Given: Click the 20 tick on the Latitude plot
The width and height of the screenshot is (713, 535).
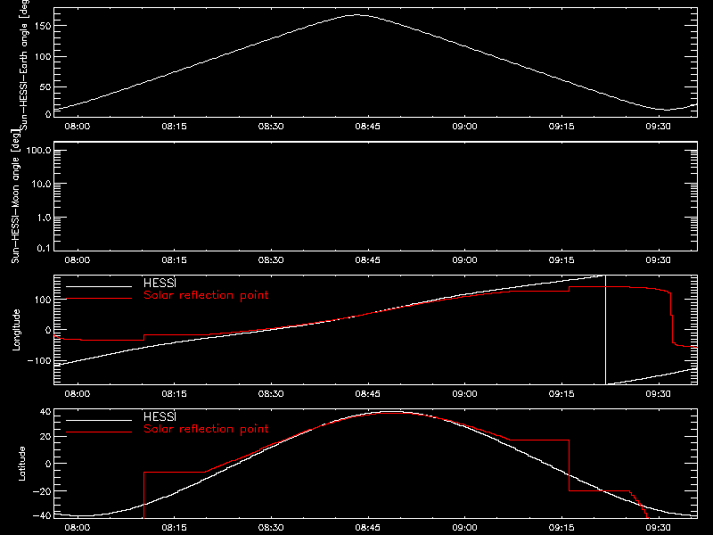Looking at the screenshot, I should point(45,437).
